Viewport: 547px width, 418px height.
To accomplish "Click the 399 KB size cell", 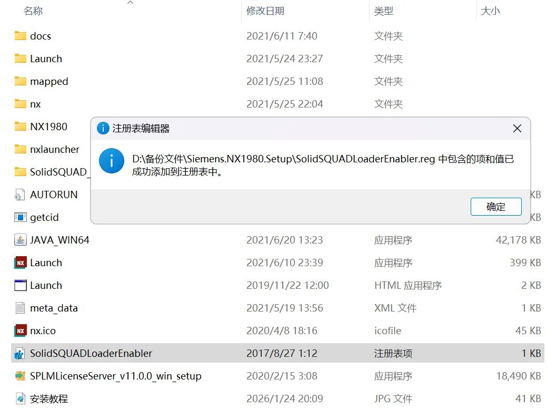I will coord(525,263).
